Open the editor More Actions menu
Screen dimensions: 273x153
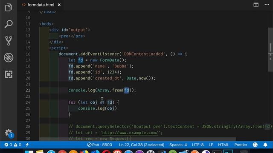click(x=267, y=5)
